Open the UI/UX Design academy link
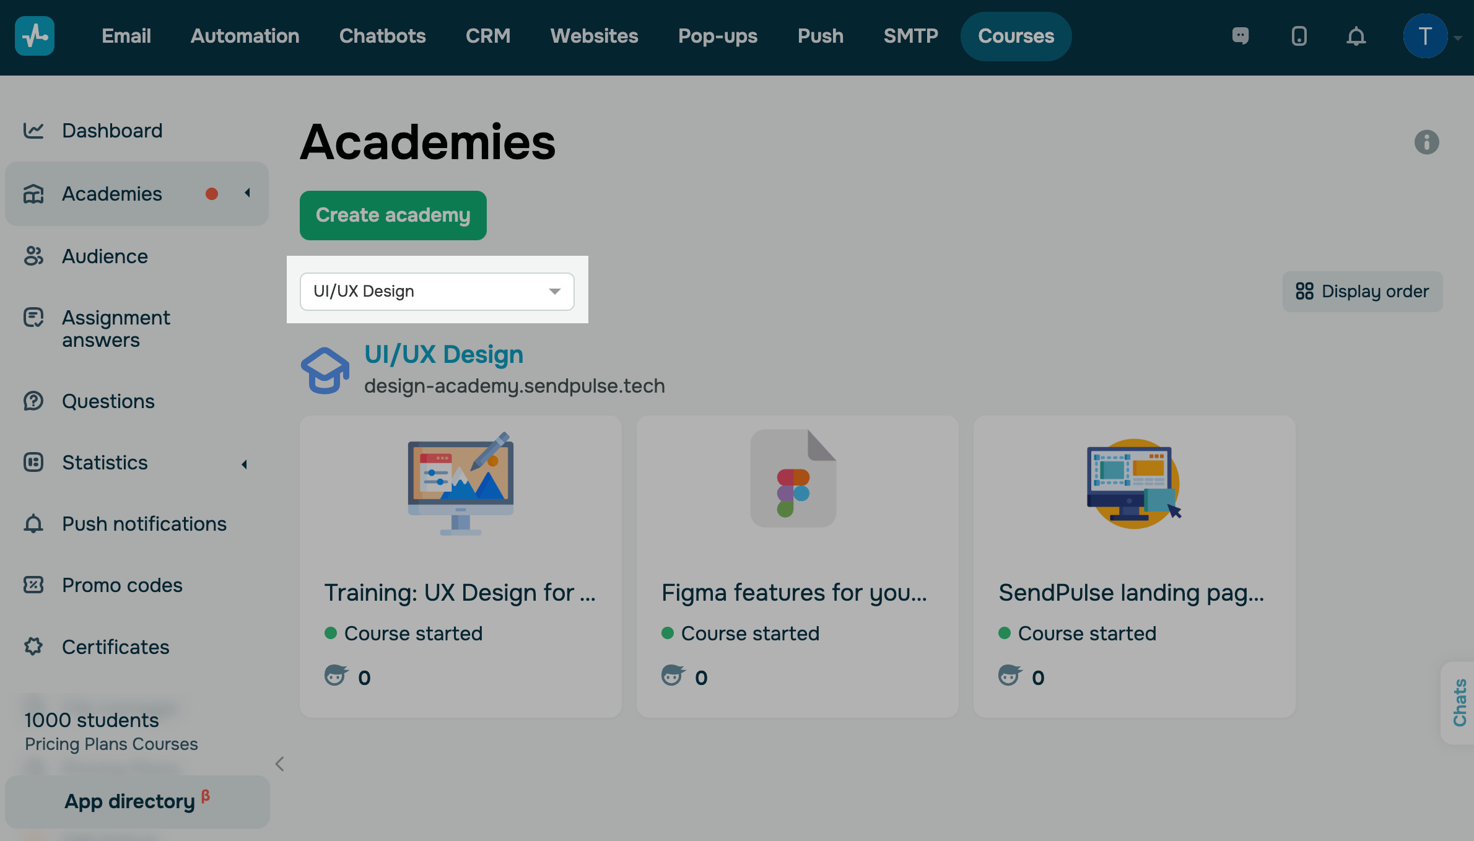Viewport: 1474px width, 841px height. (443, 354)
